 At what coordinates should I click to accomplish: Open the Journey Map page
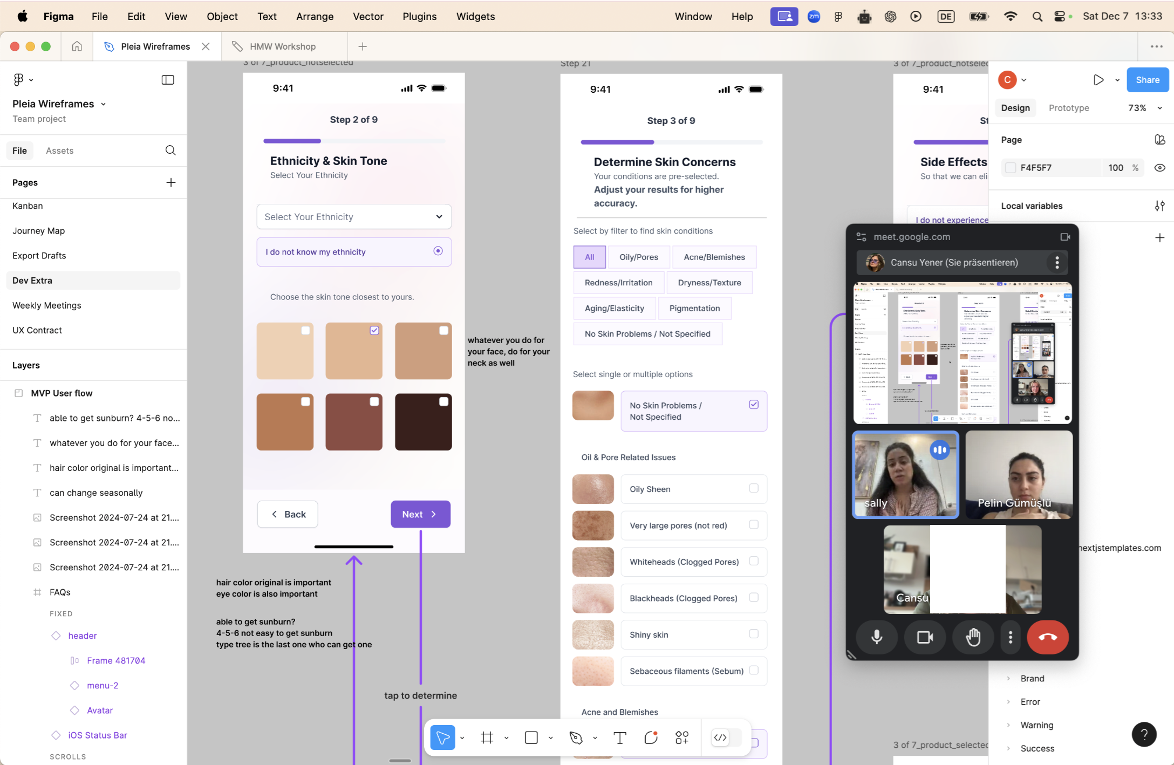click(x=38, y=231)
